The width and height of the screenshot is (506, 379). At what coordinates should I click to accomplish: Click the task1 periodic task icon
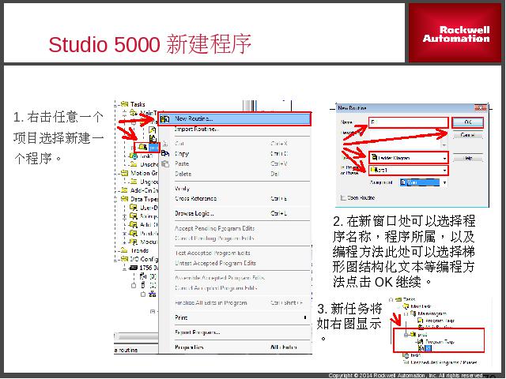point(134,156)
